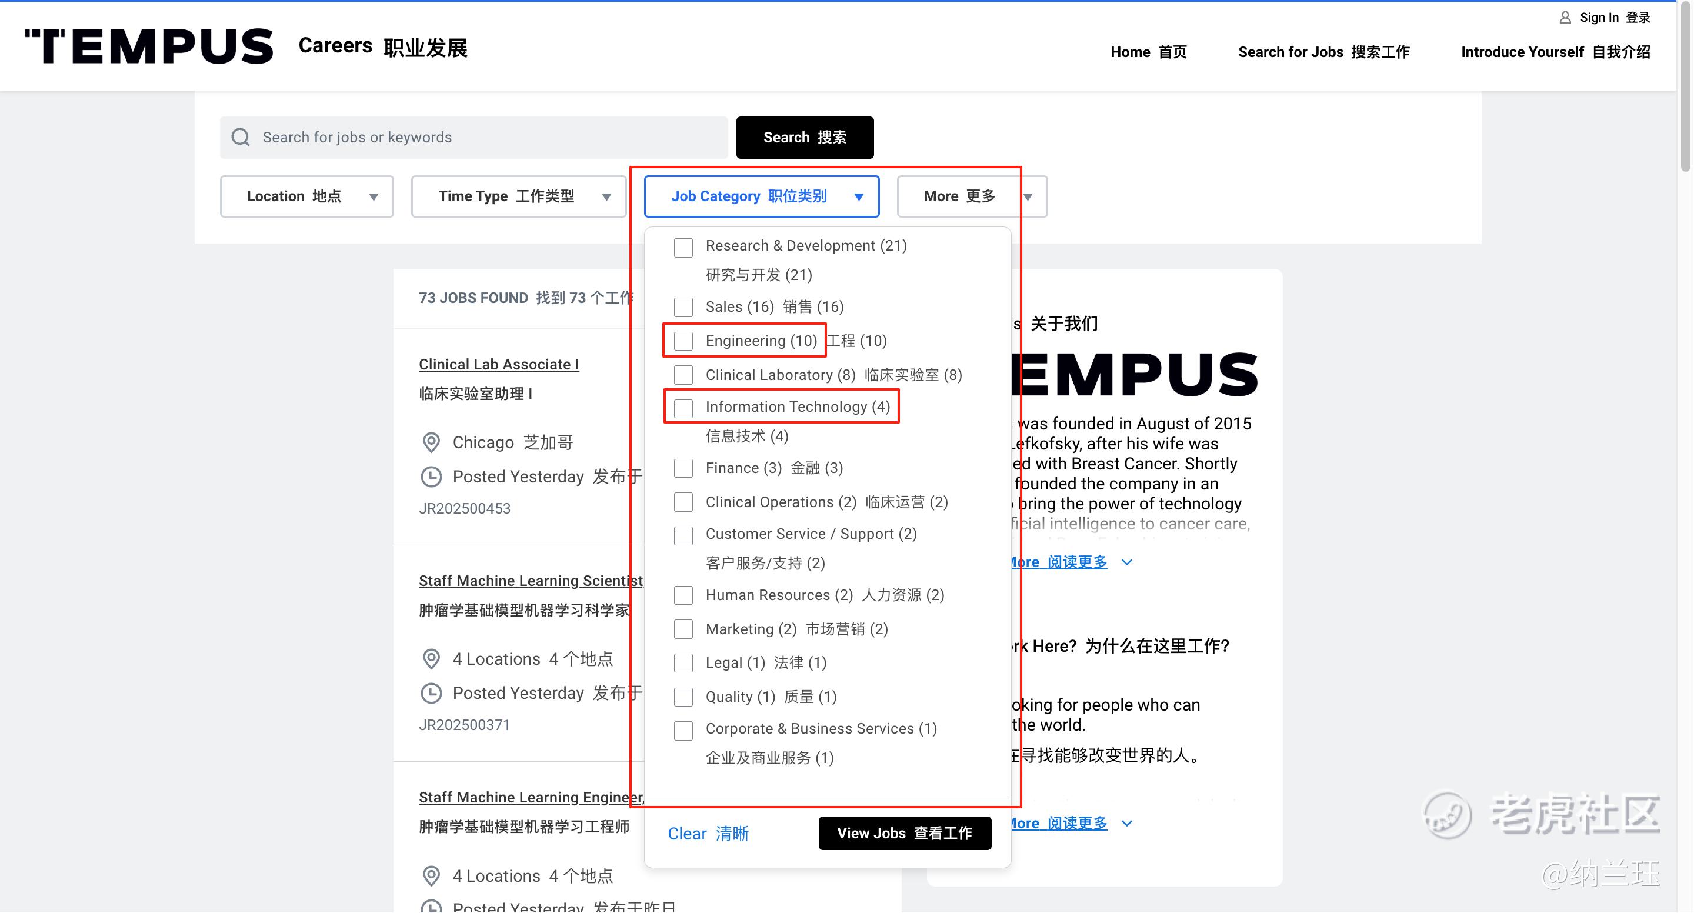Click the Clear link in category panel

tap(708, 834)
